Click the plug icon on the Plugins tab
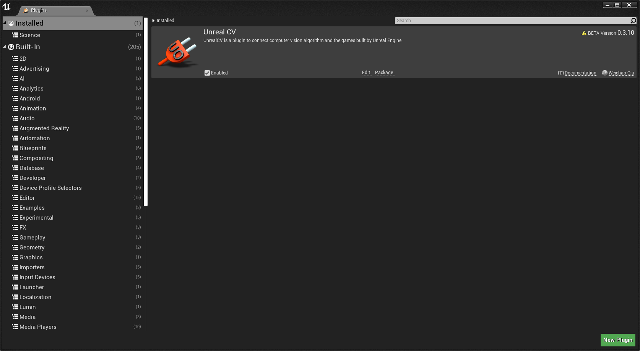Image resolution: width=640 pixels, height=351 pixels. pyautogui.click(x=26, y=10)
